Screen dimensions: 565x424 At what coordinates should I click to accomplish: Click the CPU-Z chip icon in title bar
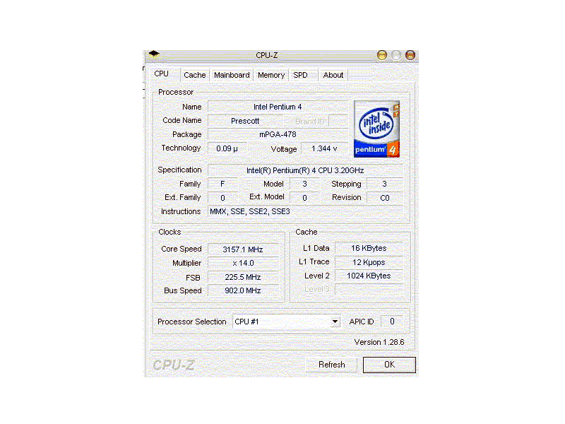[x=154, y=54]
